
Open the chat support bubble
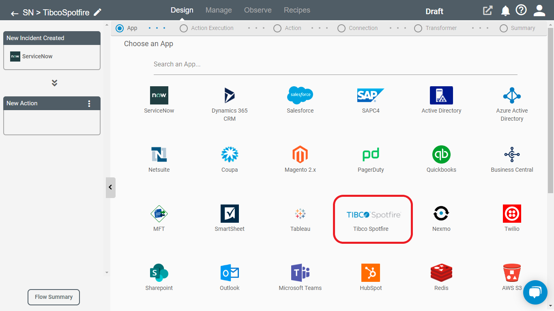pos(535,292)
